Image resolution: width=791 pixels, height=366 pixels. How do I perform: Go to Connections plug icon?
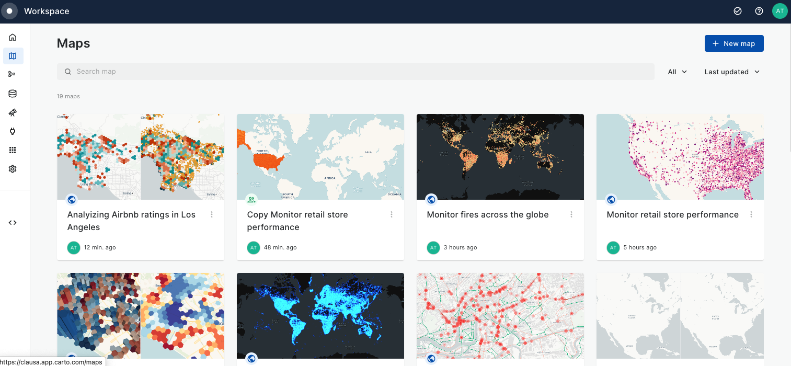point(13,131)
